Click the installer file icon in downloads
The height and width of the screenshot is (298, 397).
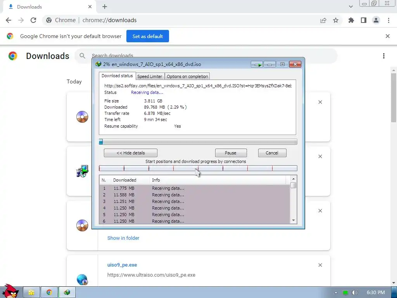pyautogui.click(x=82, y=171)
